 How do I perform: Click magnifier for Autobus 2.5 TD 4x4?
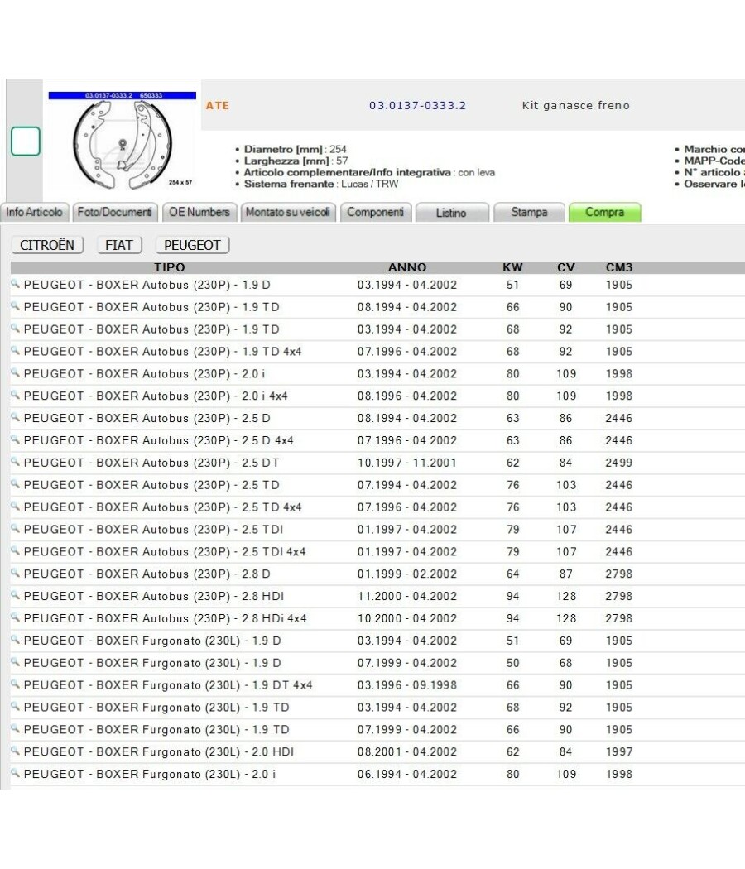pos(15,506)
